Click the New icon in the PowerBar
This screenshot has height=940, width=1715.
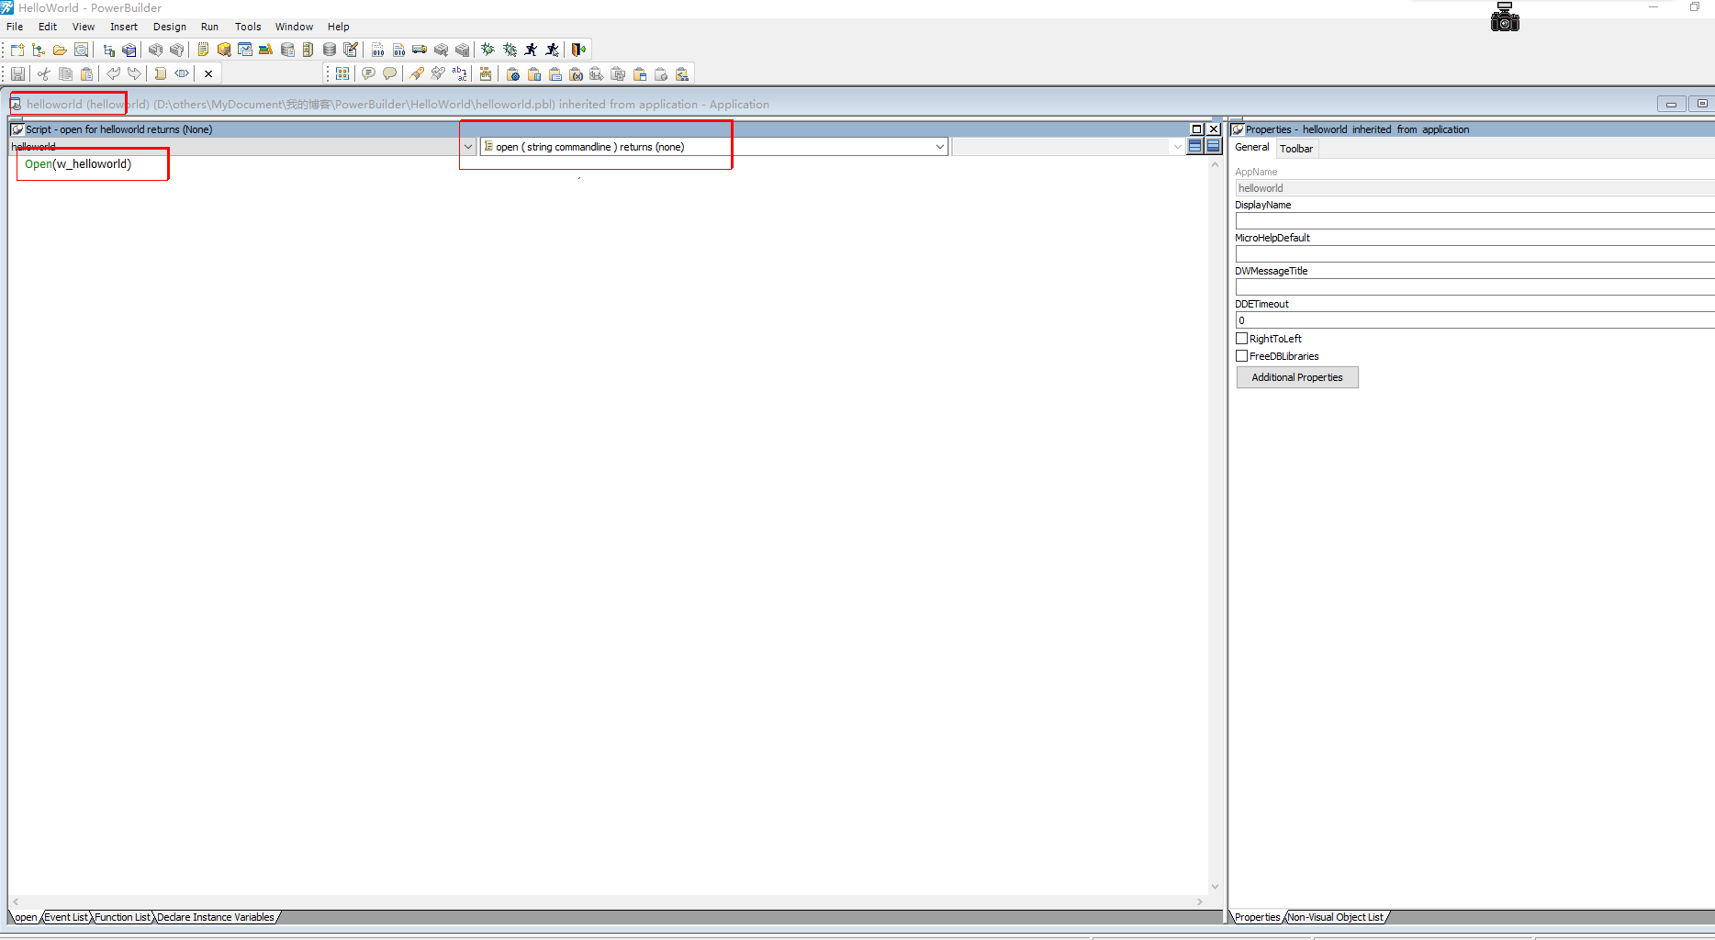click(17, 50)
